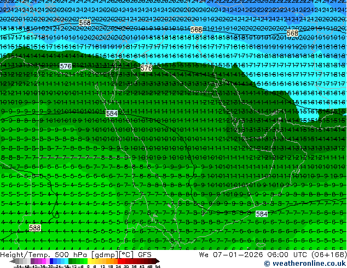Pick the yellow swatch in the legend
The height and width of the screenshot is (268, 347).
point(89,261)
